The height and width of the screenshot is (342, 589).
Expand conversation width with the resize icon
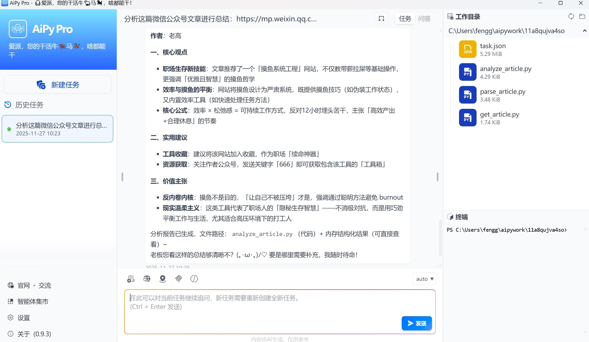click(381, 19)
